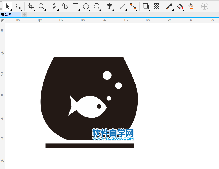Viewport: 219px width, 169px height.
Task: Select the Ellipse tool
Action: [86, 6]
